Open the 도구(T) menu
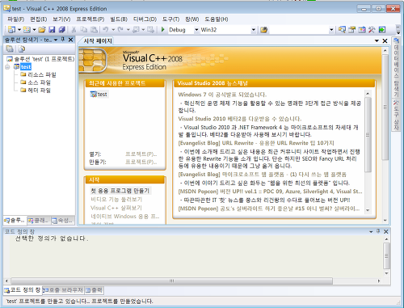The width and height of the screenshot is (404, 308). [x=170, y=19]
